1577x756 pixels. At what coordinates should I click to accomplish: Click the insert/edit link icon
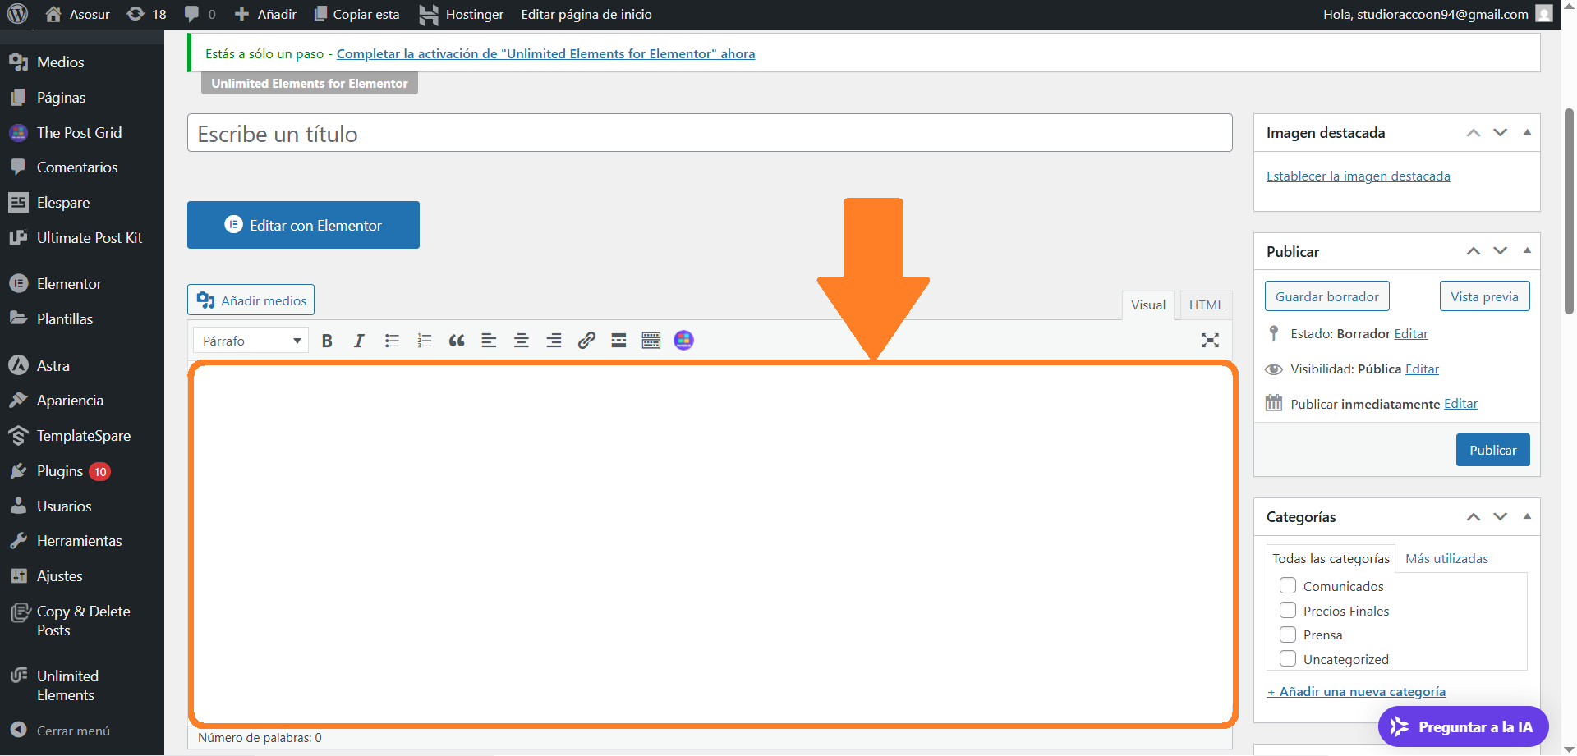(586, 341)
